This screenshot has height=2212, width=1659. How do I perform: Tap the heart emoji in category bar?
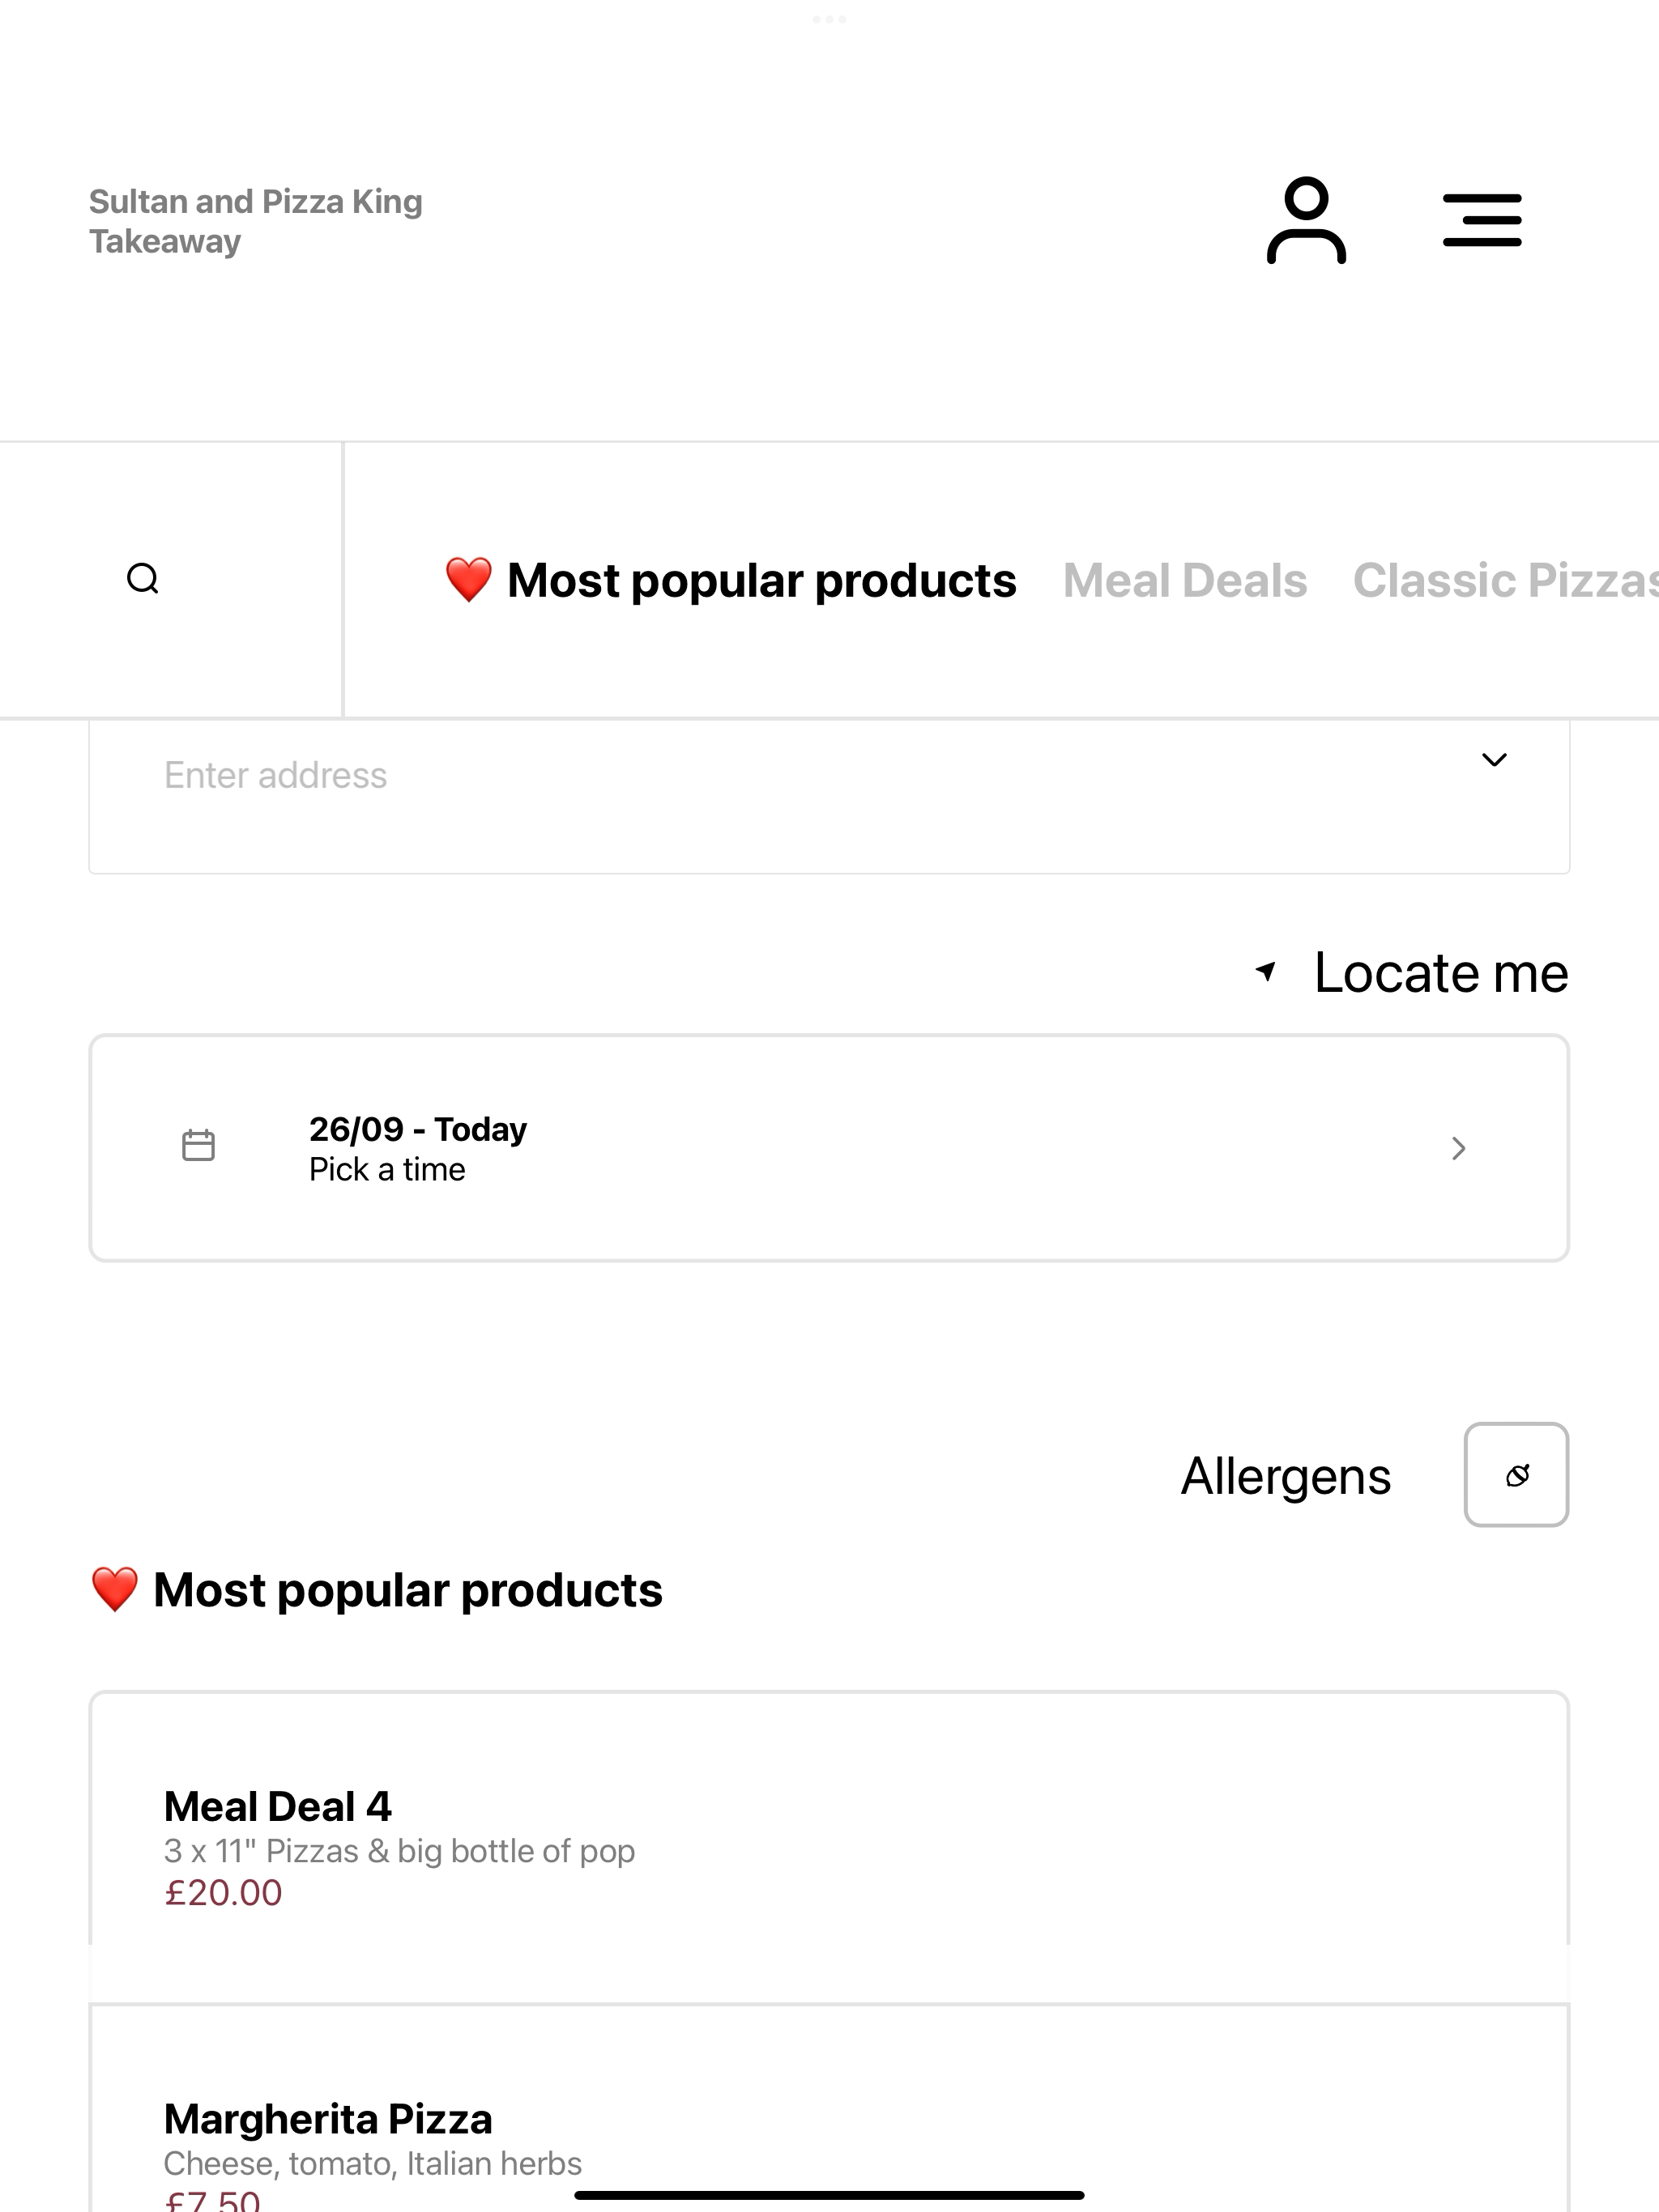pos(468,580)
